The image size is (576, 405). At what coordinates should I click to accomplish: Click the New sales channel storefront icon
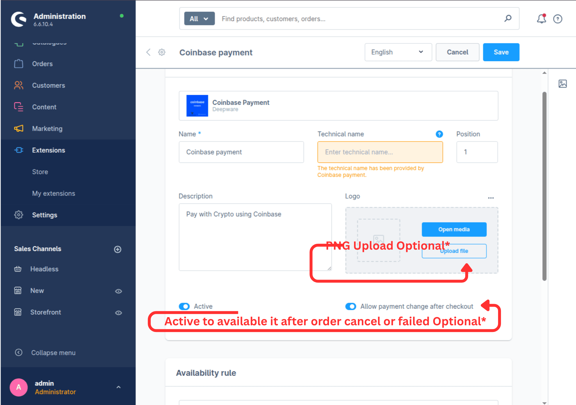point(18,290)
